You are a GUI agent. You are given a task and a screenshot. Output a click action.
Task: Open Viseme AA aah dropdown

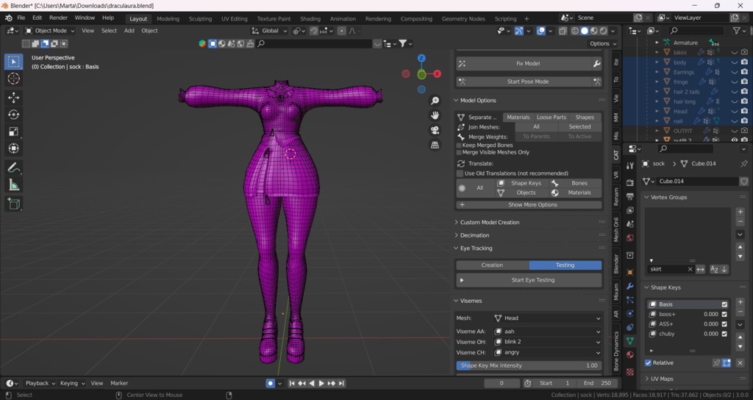(547, 332)
